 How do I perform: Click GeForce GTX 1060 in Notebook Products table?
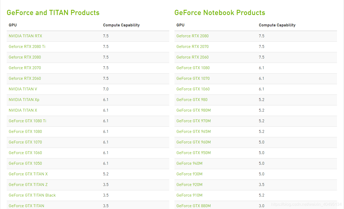pyautogui.click(x=193, y=89)
